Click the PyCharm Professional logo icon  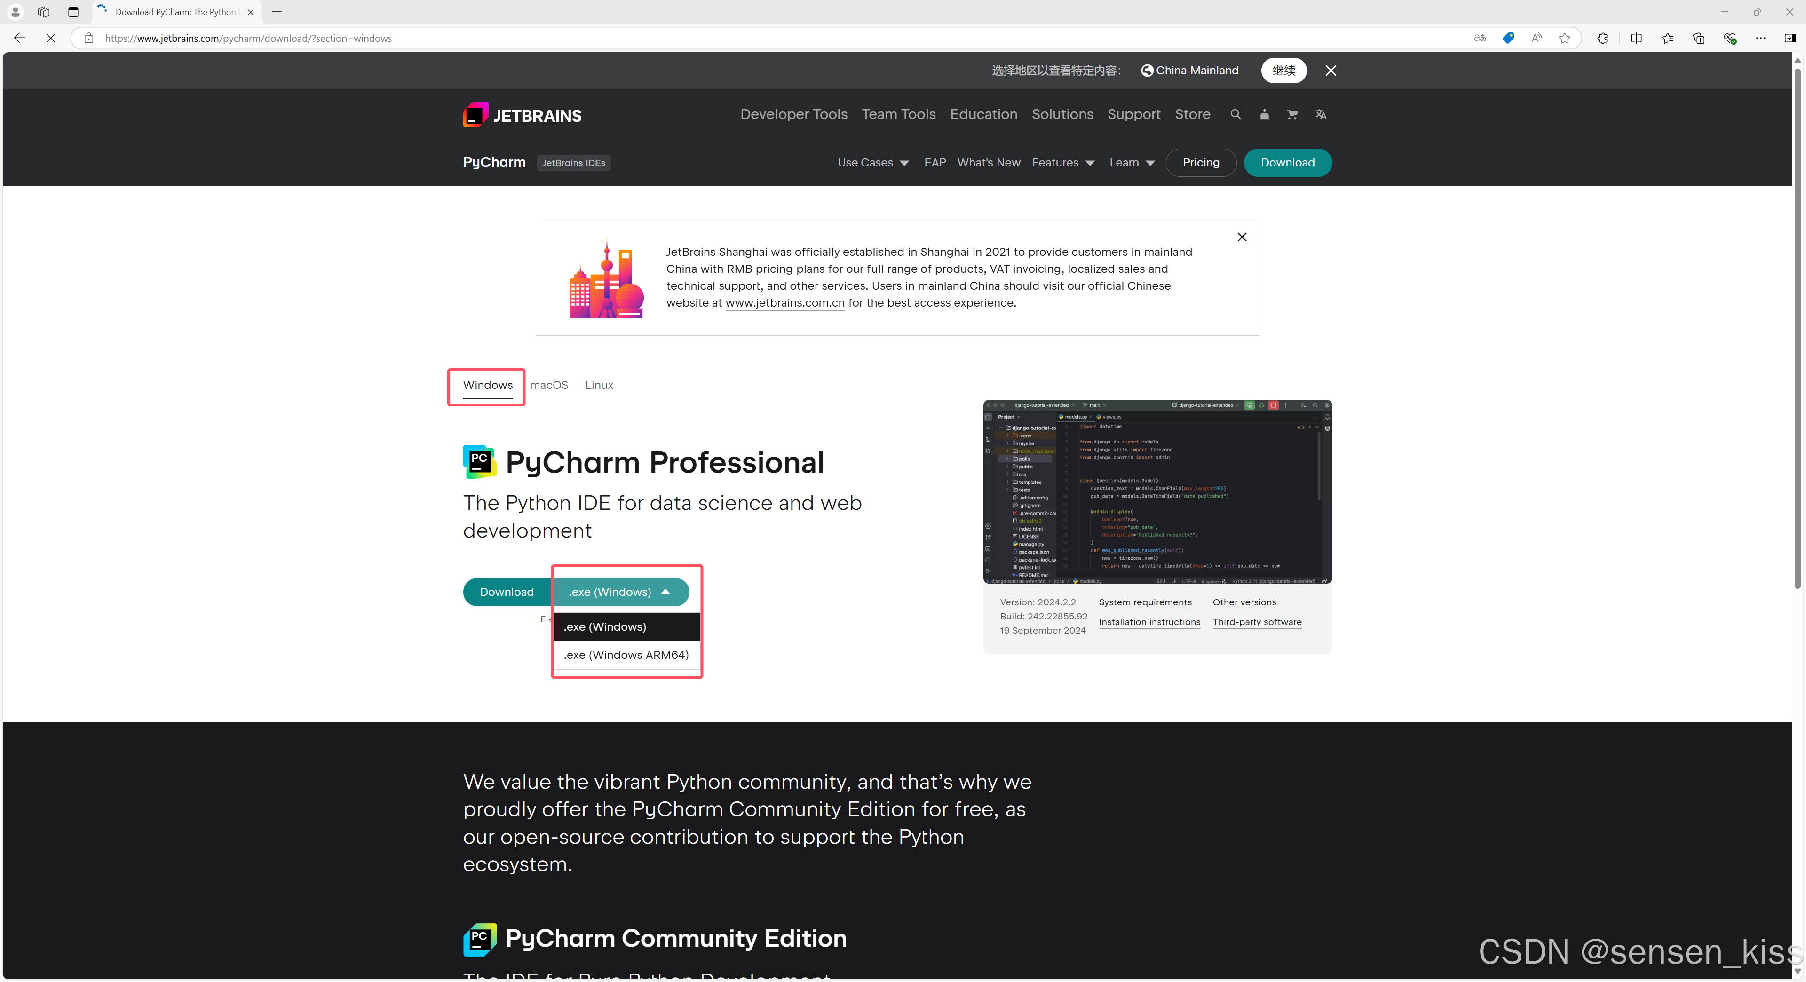tap(480, 462)
